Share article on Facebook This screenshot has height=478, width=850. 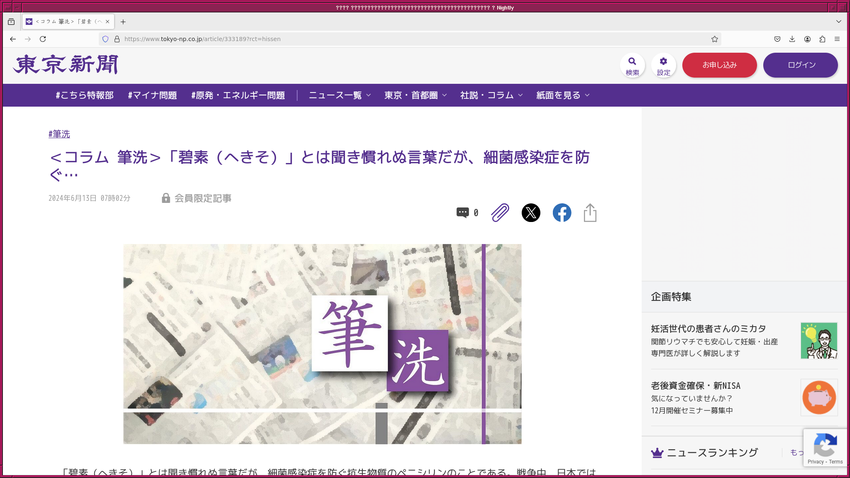coord(562,212)
